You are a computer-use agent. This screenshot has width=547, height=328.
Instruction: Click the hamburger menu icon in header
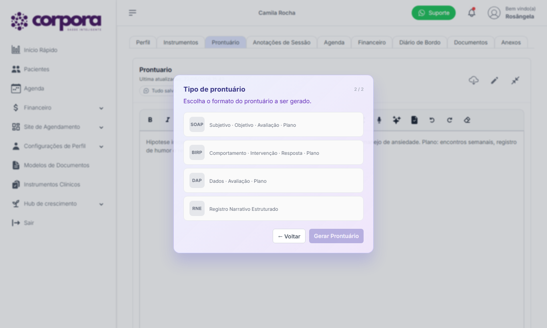133,13
